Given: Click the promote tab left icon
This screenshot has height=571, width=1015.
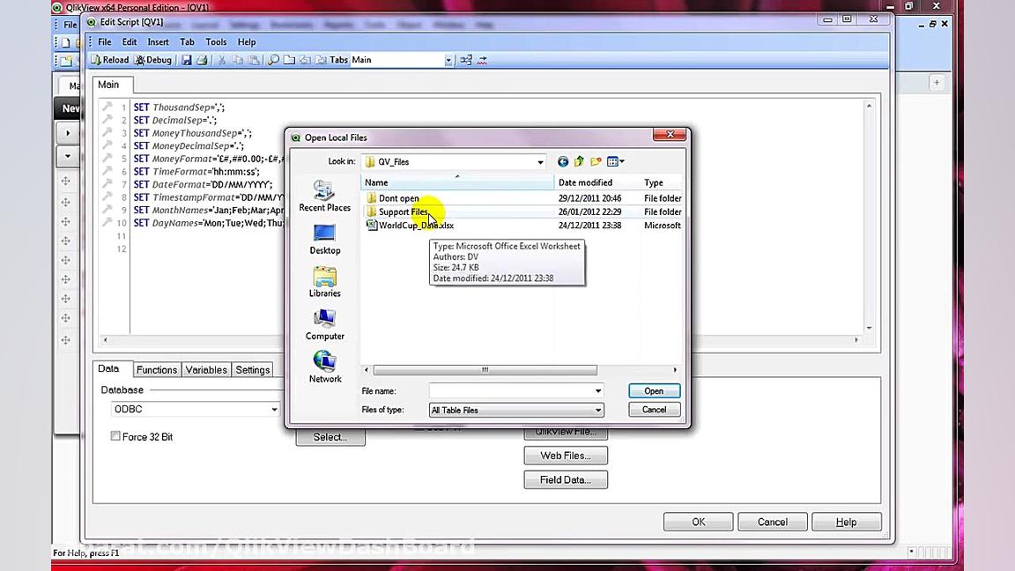Looking at the screenshot, I should tap(305, 60).
